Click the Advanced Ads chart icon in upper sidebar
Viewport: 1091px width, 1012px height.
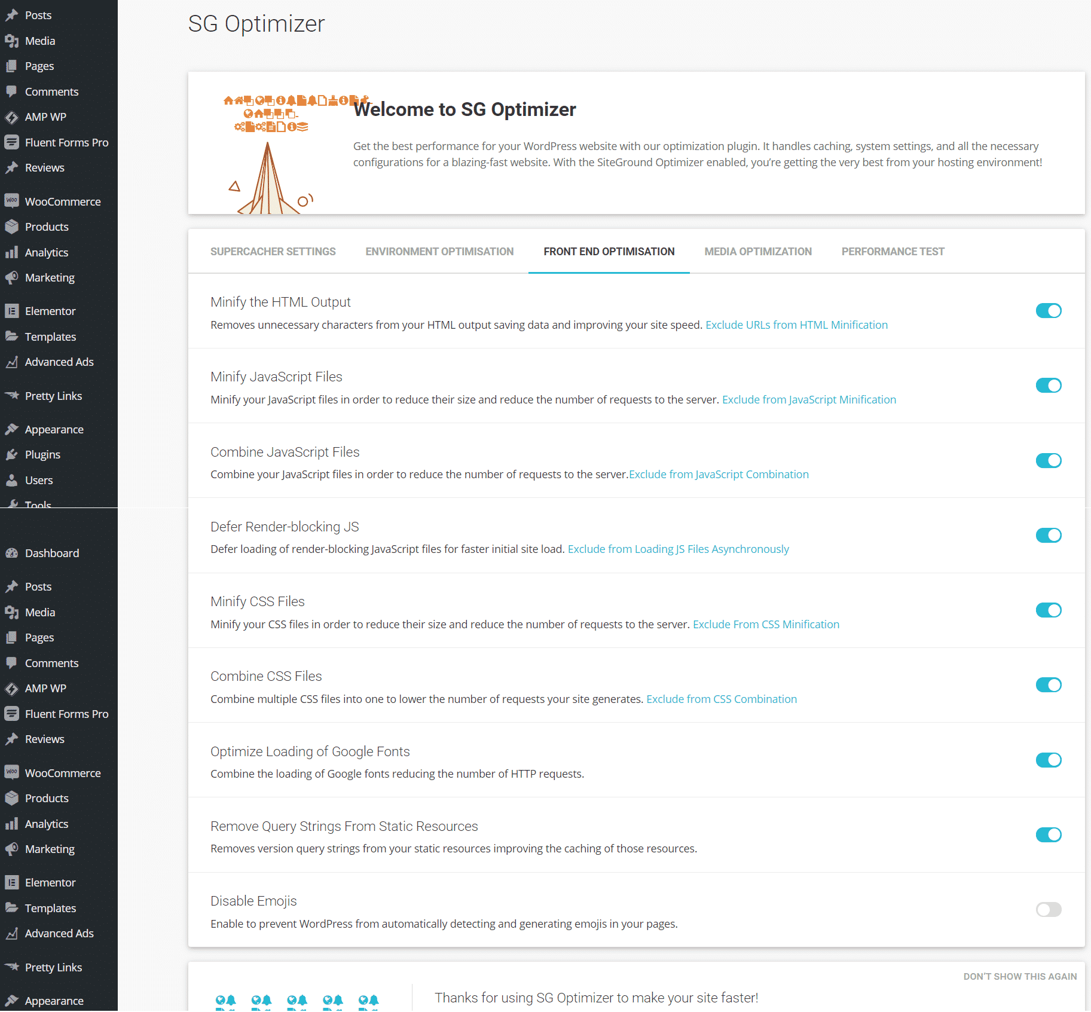click(x=11, y=362)
